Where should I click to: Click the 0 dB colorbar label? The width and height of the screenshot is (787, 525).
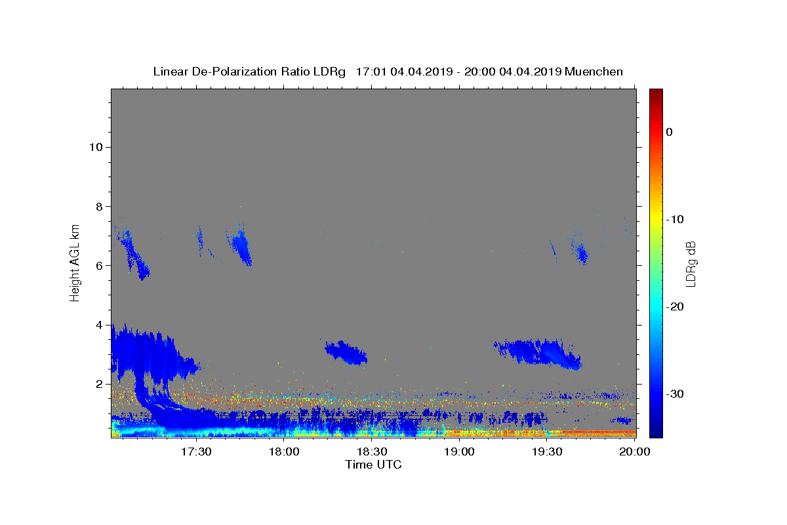[670, 132]
